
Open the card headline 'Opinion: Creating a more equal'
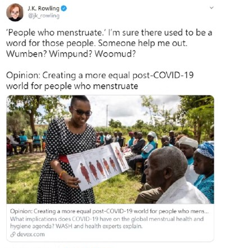click(x=110, y=212)
